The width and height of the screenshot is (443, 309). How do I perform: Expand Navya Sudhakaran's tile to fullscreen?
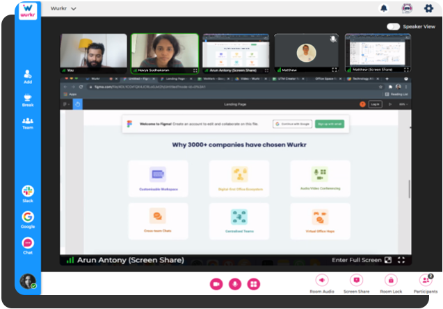[195, 70]
